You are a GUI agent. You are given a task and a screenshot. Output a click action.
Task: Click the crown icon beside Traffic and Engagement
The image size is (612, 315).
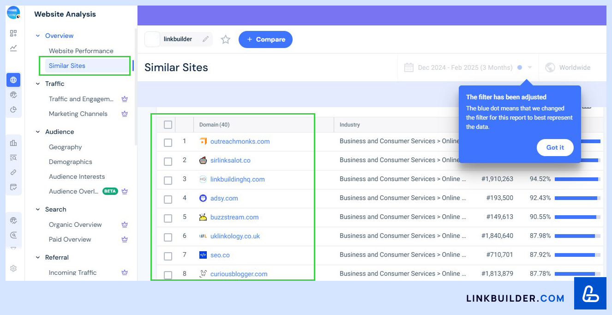(124, 99)
